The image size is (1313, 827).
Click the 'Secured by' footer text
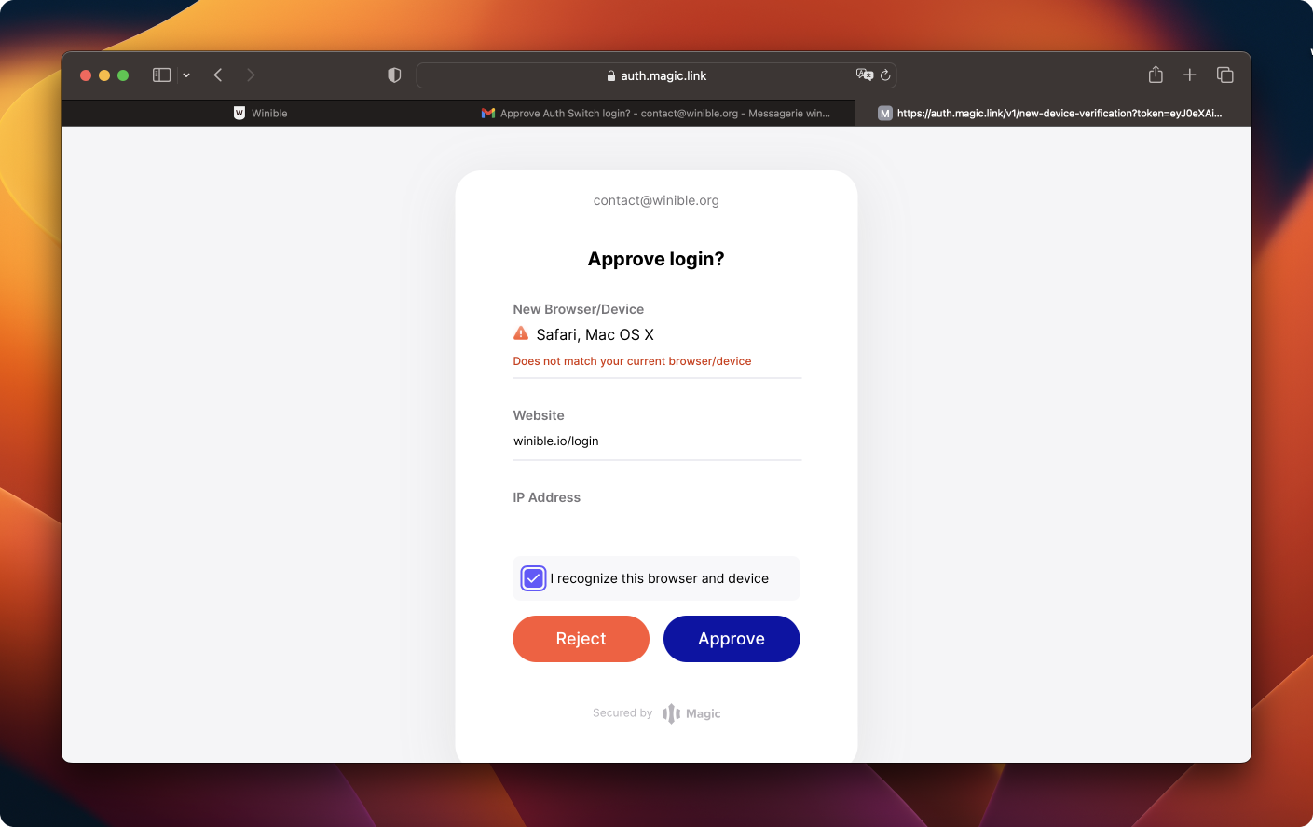click(x=622, y=713)
